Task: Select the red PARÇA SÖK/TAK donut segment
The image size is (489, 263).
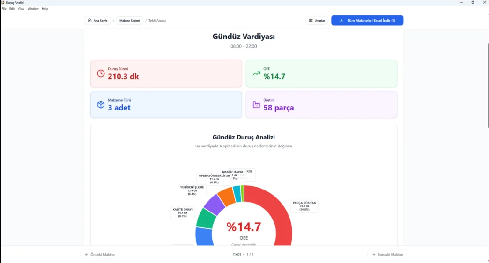Action: [x=277, y=211]
